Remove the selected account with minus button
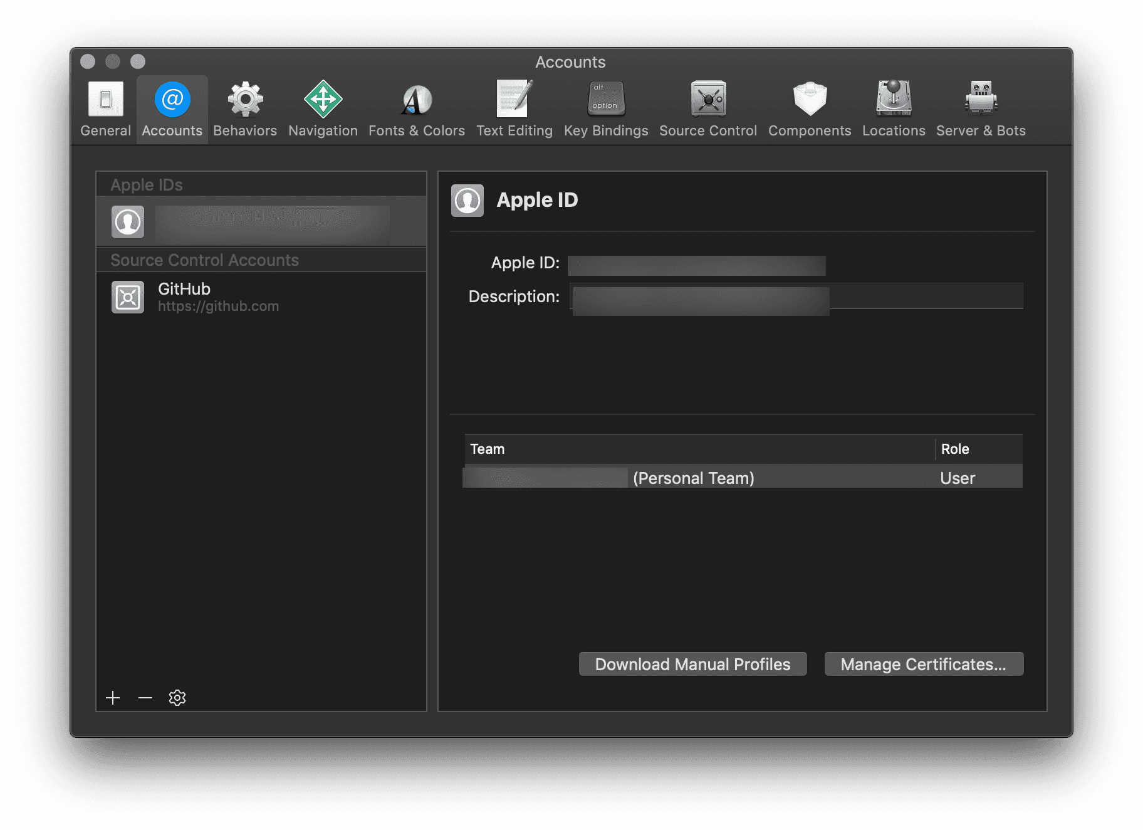Image resolution: width=1143 pixels, height=830 pixels. [x=145, y=698]
